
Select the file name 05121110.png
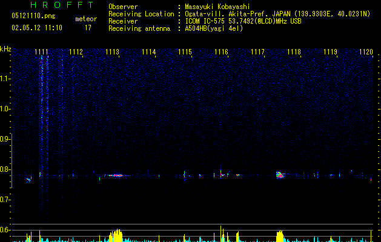point(33,16)
